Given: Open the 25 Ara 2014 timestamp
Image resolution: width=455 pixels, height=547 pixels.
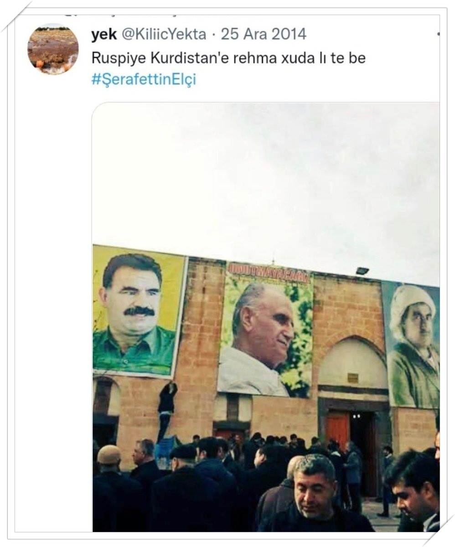Looking at the screenshot, I should click(264, 34).
